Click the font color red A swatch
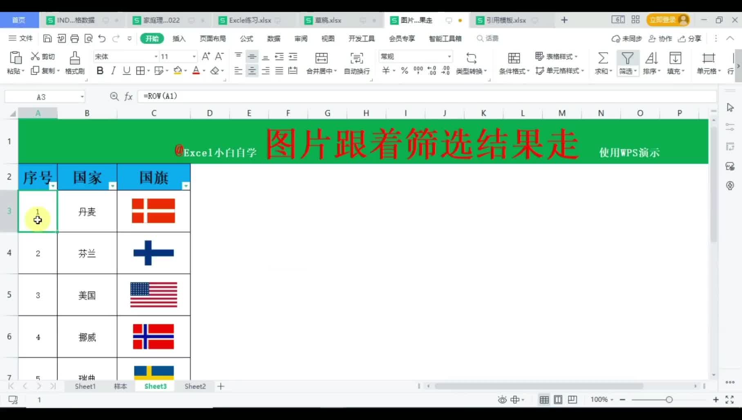The height and width of the screenshot is (420, 742). 196,71
